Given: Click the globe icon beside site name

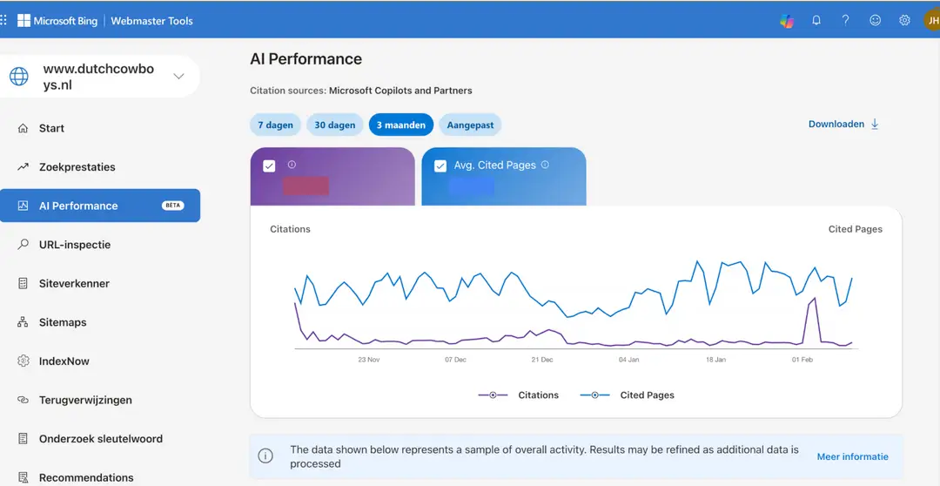Looking at the screenshot, I should (x=18, y=76).
